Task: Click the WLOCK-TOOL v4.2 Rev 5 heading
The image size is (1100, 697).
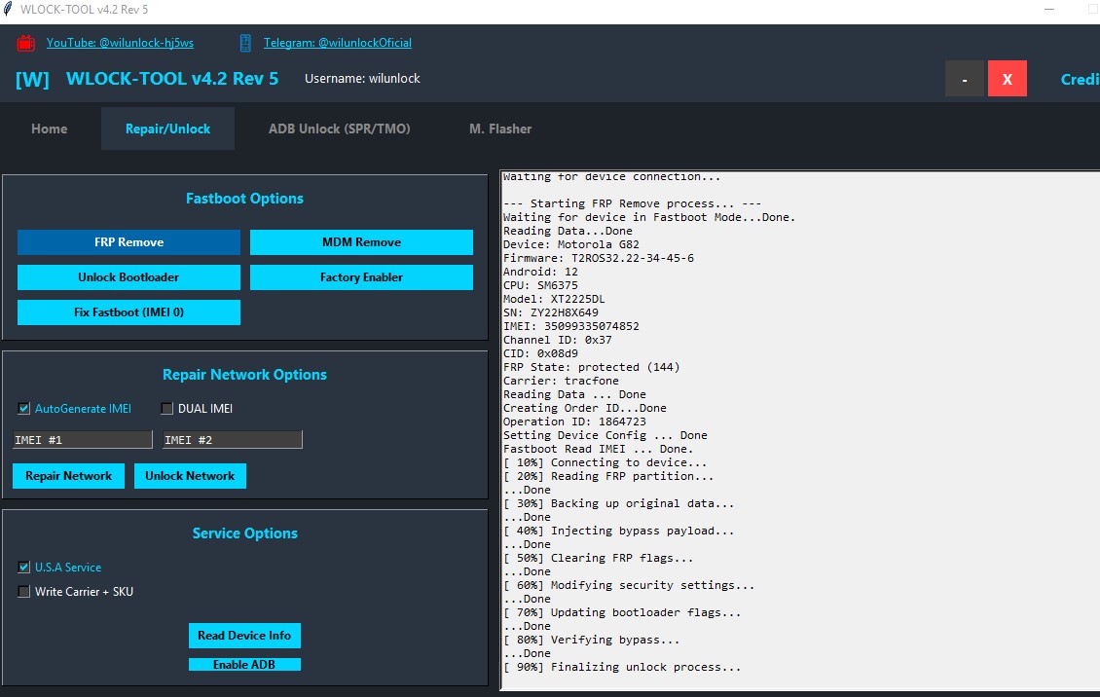Action: coord(172,79)
